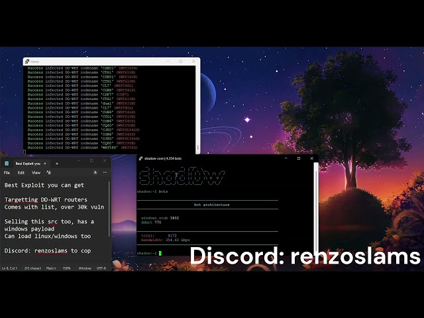Click the 'ddwrt 770' row
Viewport: 424px width, 318px height.
coord(151,223)
